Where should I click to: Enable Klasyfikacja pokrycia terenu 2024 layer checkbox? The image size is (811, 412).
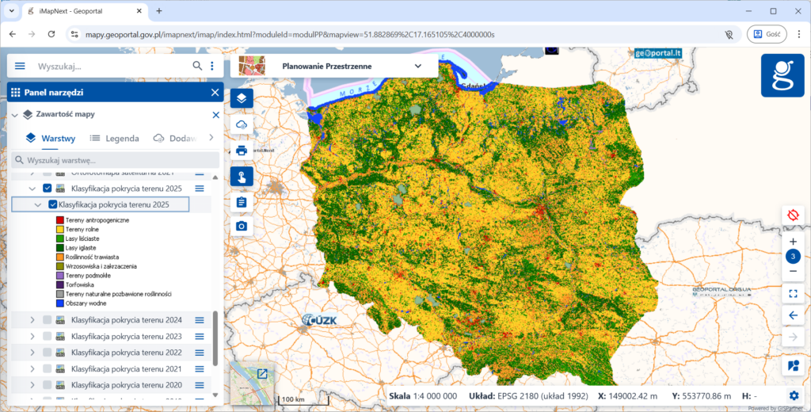pyautogui.click(x=48, y=320)
